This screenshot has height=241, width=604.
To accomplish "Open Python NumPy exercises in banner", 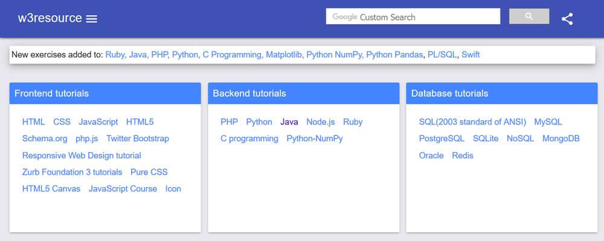I will (x=335, y=55).
